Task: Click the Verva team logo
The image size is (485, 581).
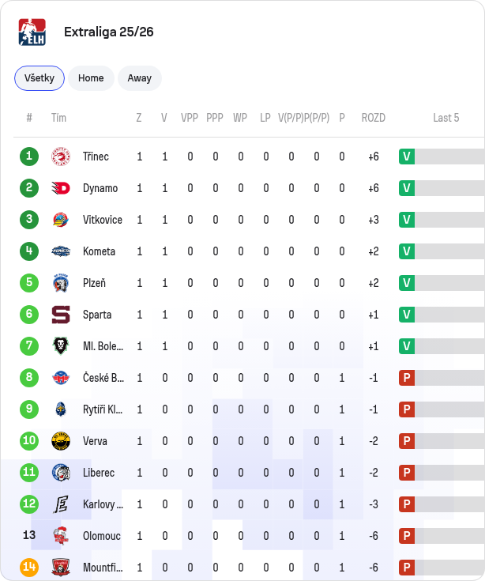Action: point(61,441)
